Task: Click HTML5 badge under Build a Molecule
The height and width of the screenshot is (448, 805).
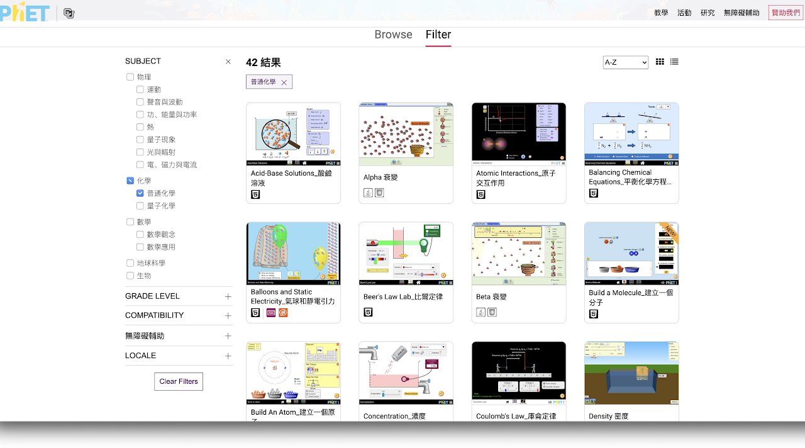Action: 593,314
